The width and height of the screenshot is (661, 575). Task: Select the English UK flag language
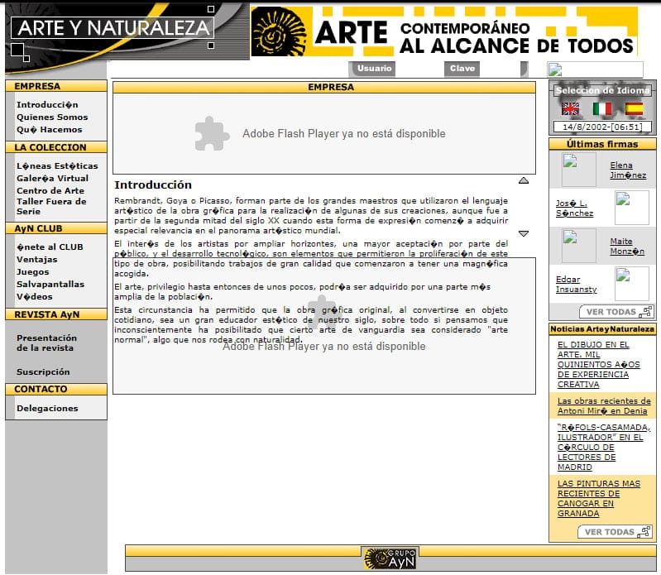[x=570, y=108]
